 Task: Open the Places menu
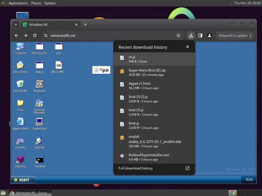click(36, 3)
